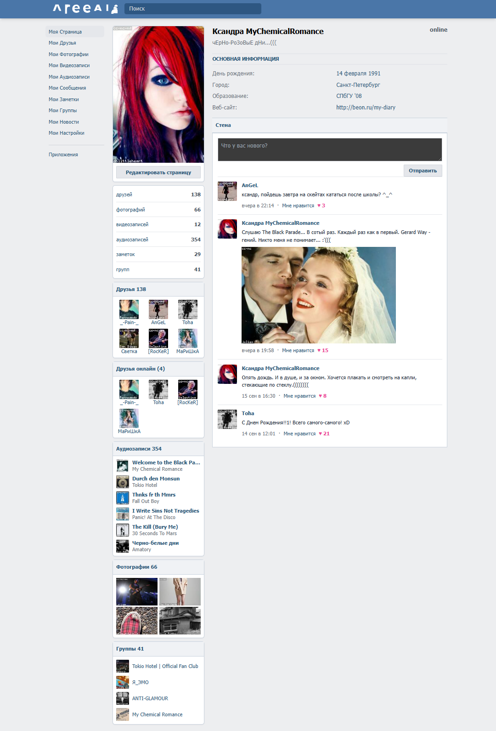The height and width of the screenshot is (731, 496).
Task: Click Редактировать страницу button
Action: pyautogui.click(x=158, y=172)
